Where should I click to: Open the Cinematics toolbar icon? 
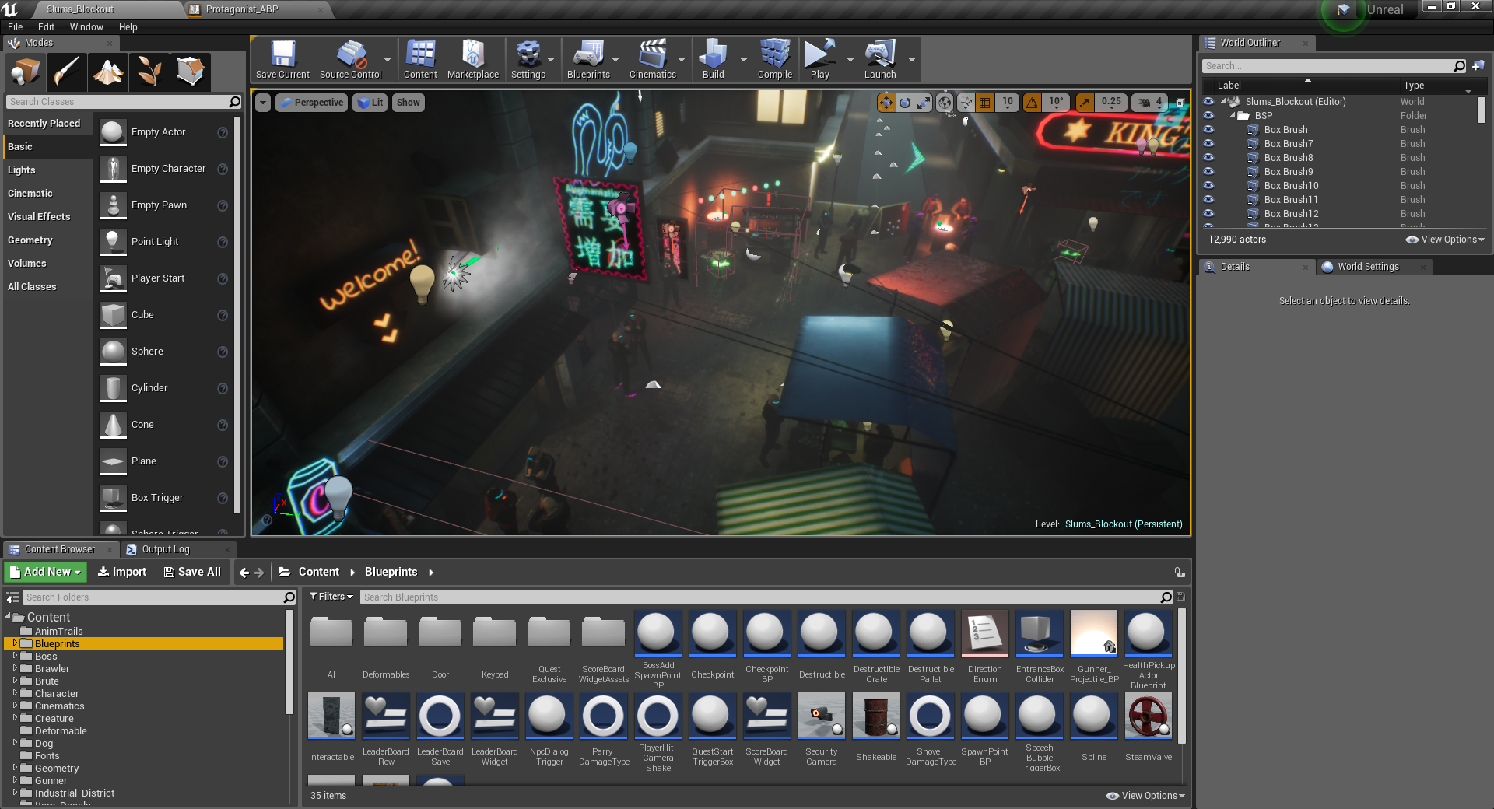click(652, 59)
